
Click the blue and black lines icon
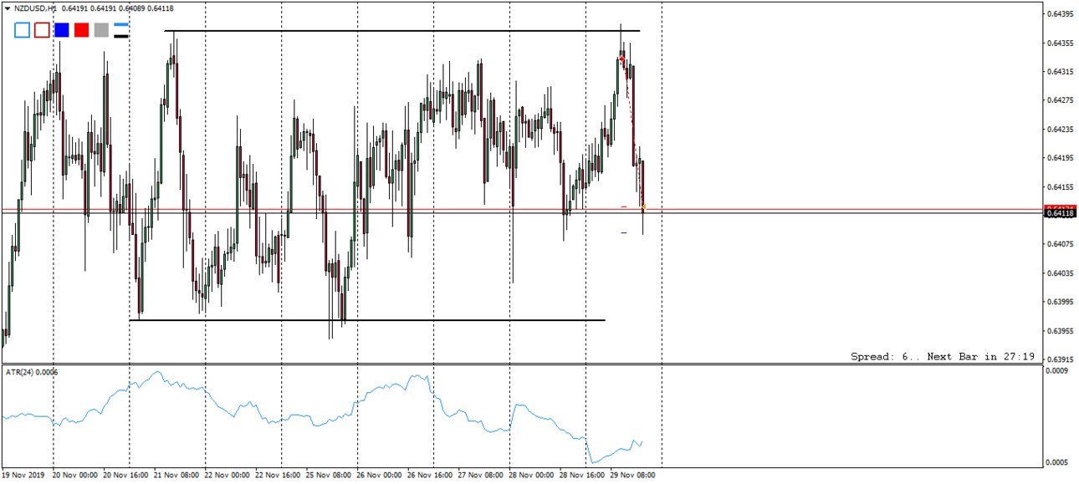121,30
